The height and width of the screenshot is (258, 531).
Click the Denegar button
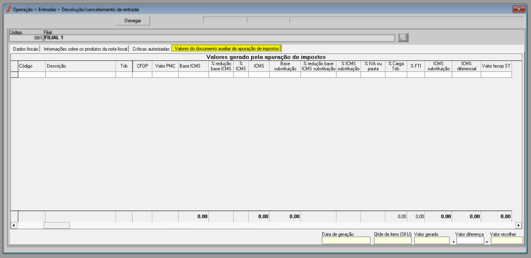133,21
